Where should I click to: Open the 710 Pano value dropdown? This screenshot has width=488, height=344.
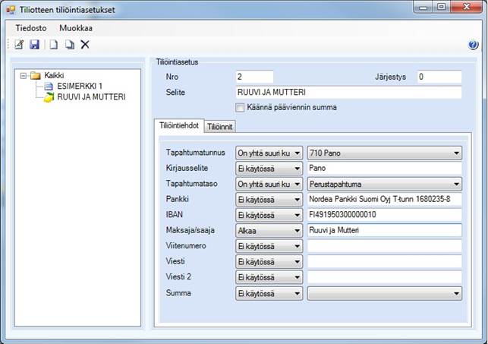point(455,152)
